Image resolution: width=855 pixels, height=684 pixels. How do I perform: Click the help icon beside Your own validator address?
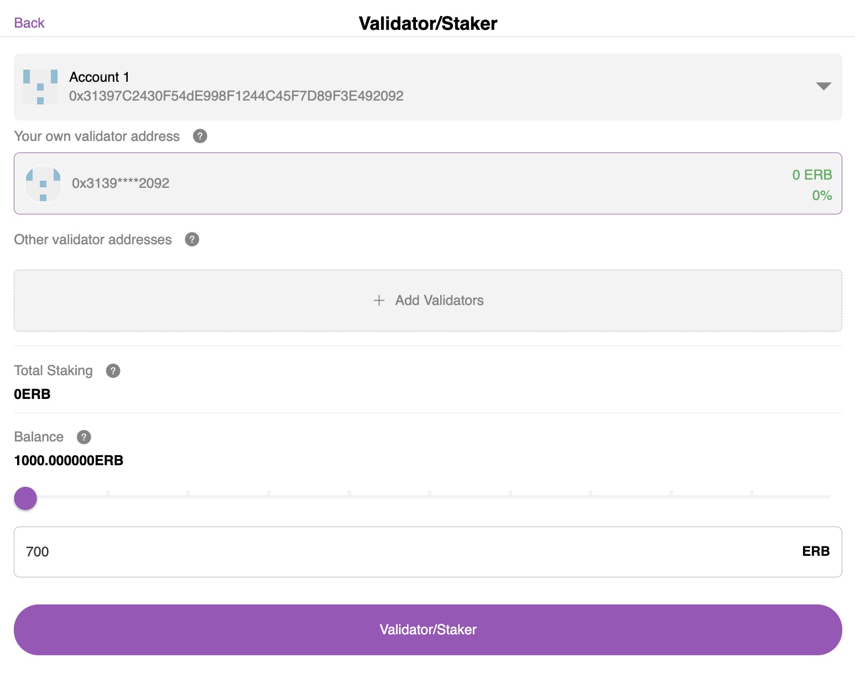tap(200, 136)
